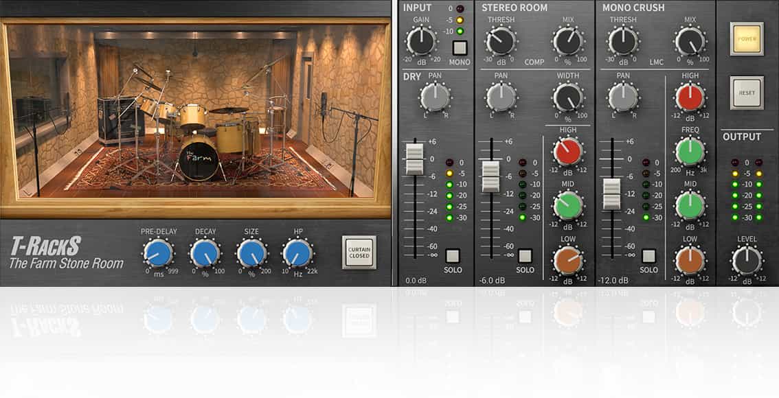The image size is (779, 398).
Task: Click the Stereo Room -6.0 dB readout
Action: 493,281
